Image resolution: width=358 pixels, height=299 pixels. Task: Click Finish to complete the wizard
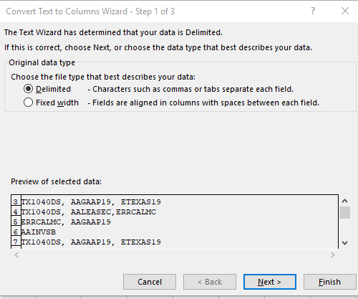point(329,282)
